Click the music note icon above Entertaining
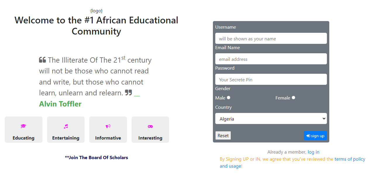 tap(66, 126)
